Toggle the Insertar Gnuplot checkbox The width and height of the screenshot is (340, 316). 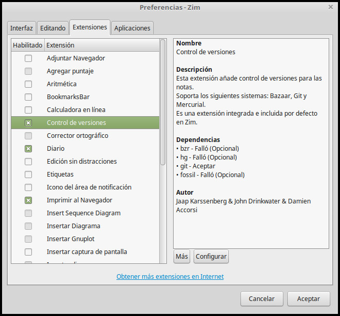pyautogui.click(x=28, y=239)
